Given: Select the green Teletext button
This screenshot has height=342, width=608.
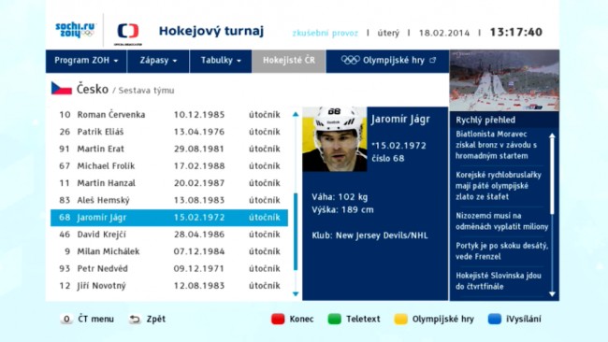Looking at the screenshot, I should tap(334, 320).
